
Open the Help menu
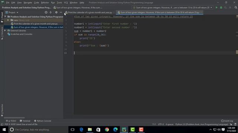pos(82,3)
